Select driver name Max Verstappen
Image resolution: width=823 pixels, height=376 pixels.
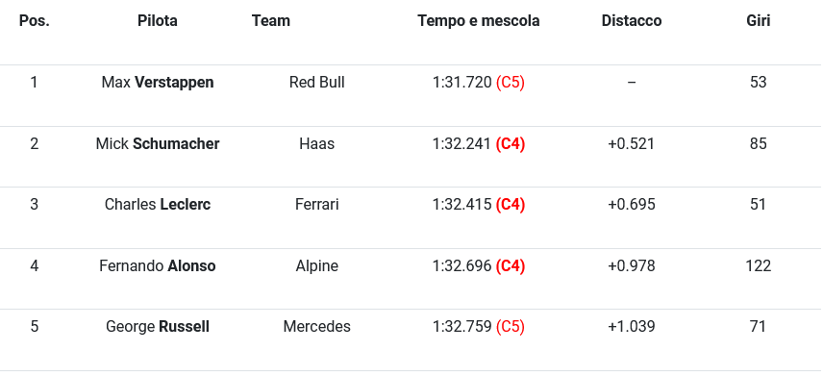158,83
